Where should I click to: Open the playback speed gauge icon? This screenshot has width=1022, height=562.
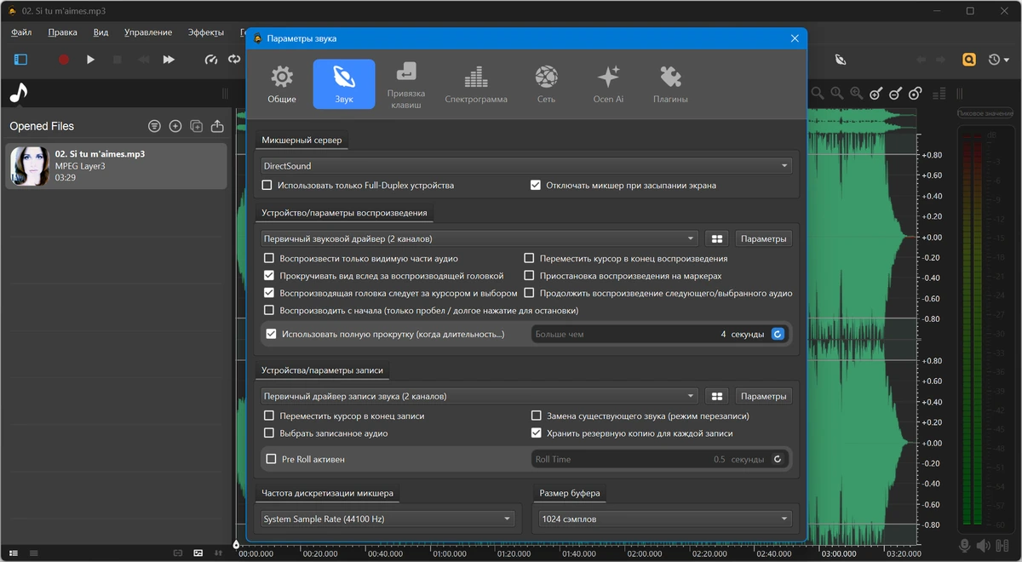click(211, 60)
